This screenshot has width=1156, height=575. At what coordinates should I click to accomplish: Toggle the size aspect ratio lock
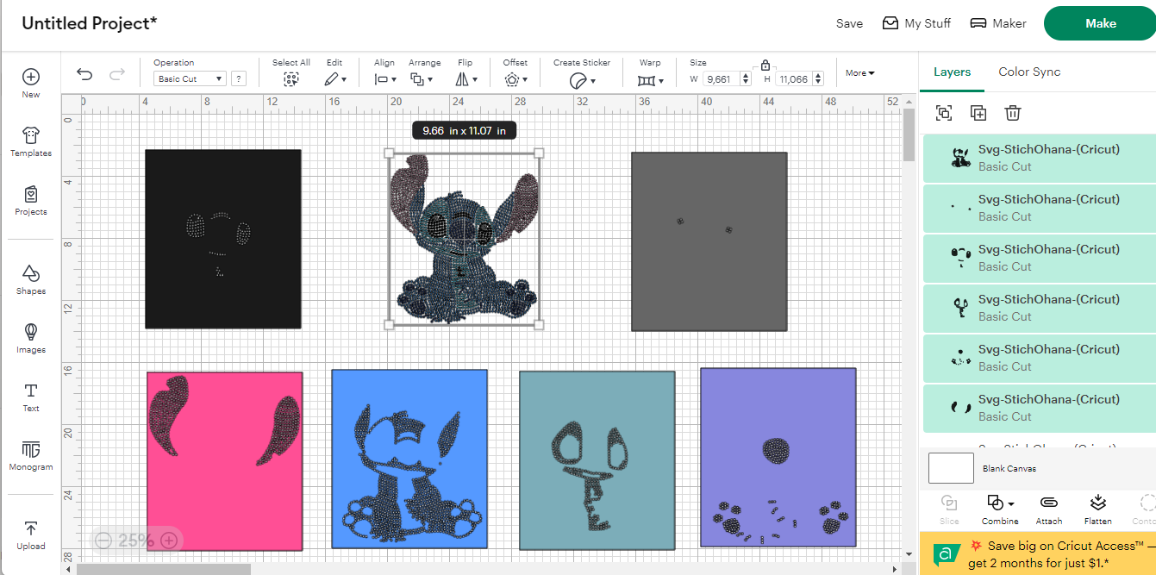[x=765, y=66]
